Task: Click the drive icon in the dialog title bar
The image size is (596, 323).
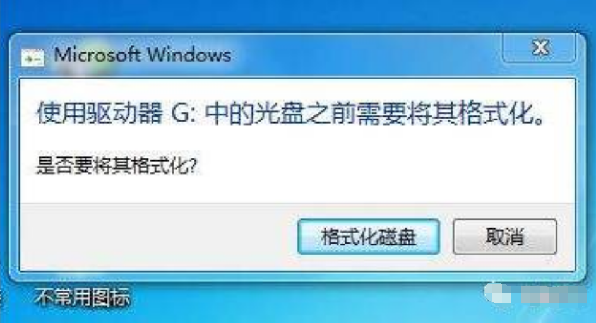Action: click(33, 57)
